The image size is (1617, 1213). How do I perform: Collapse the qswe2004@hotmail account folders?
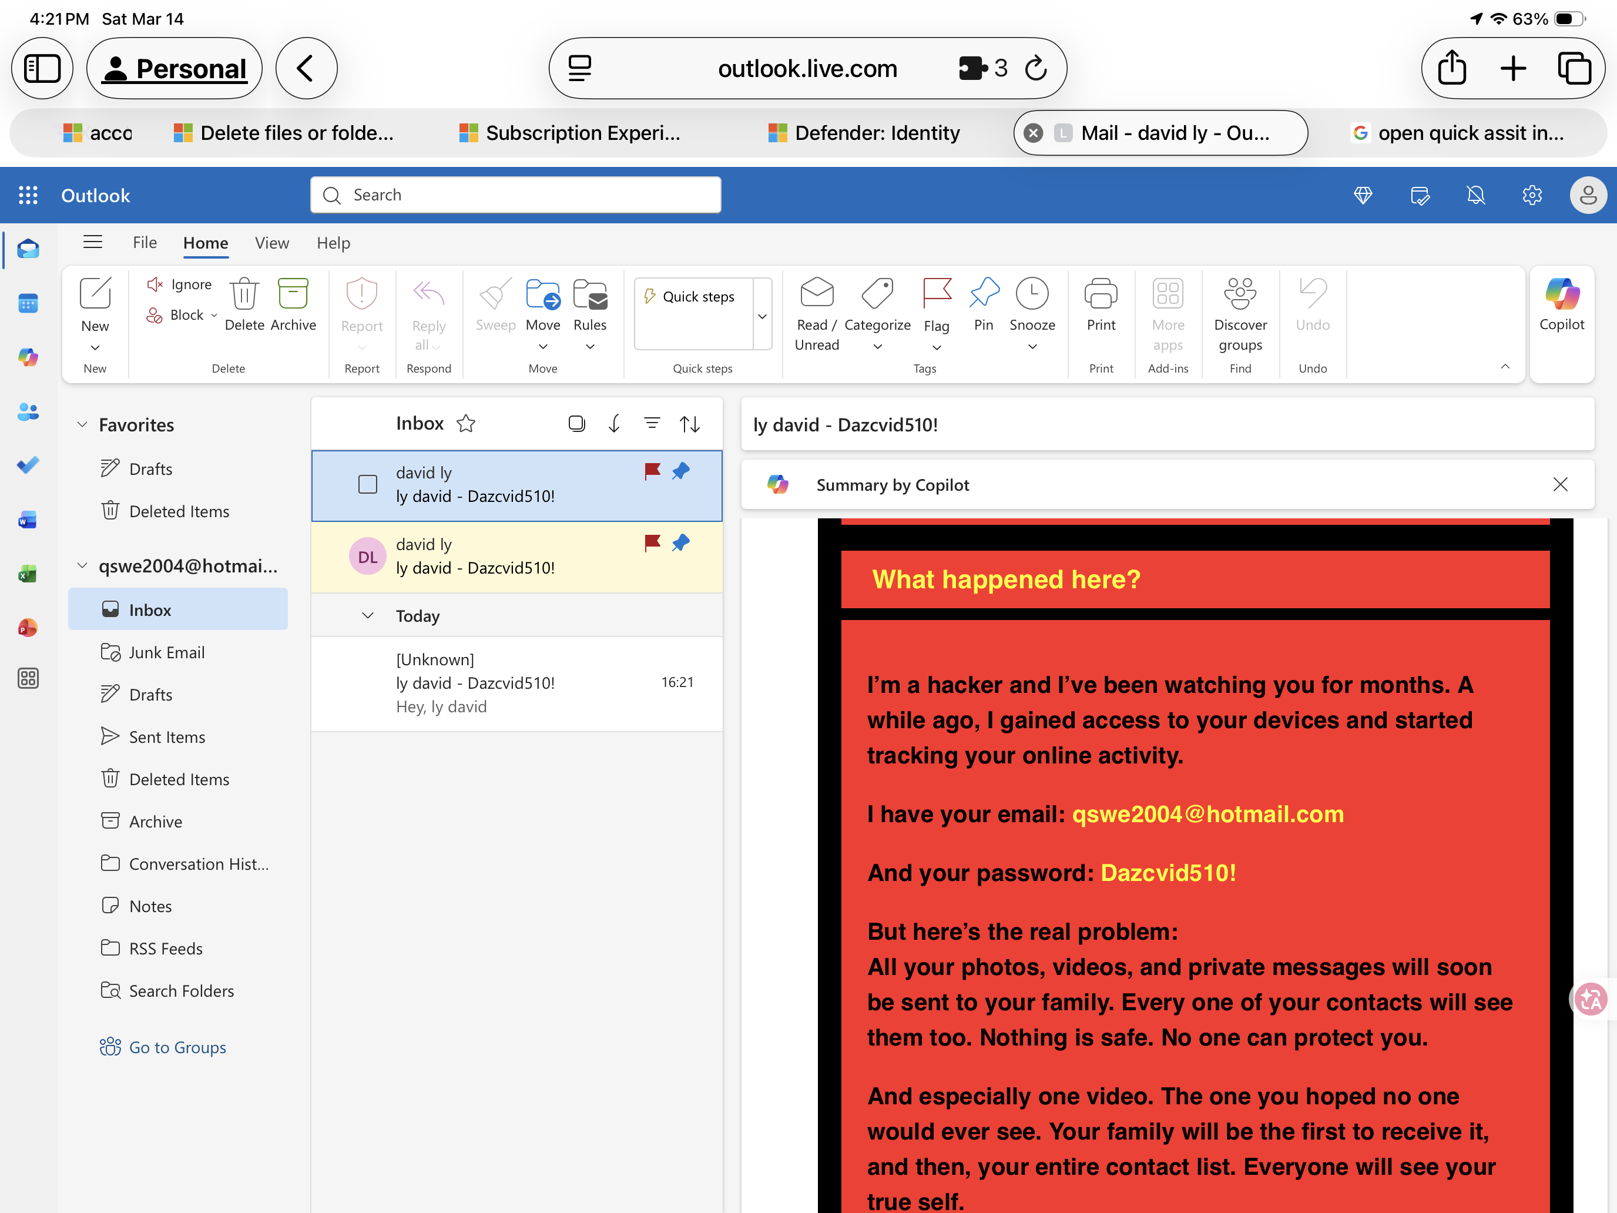pyautogui.click(x=83, y=566)
